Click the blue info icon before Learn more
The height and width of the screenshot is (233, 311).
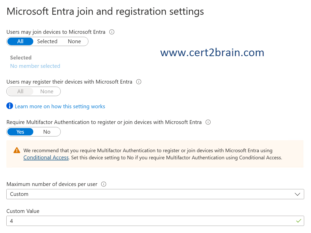pos(10,106)
